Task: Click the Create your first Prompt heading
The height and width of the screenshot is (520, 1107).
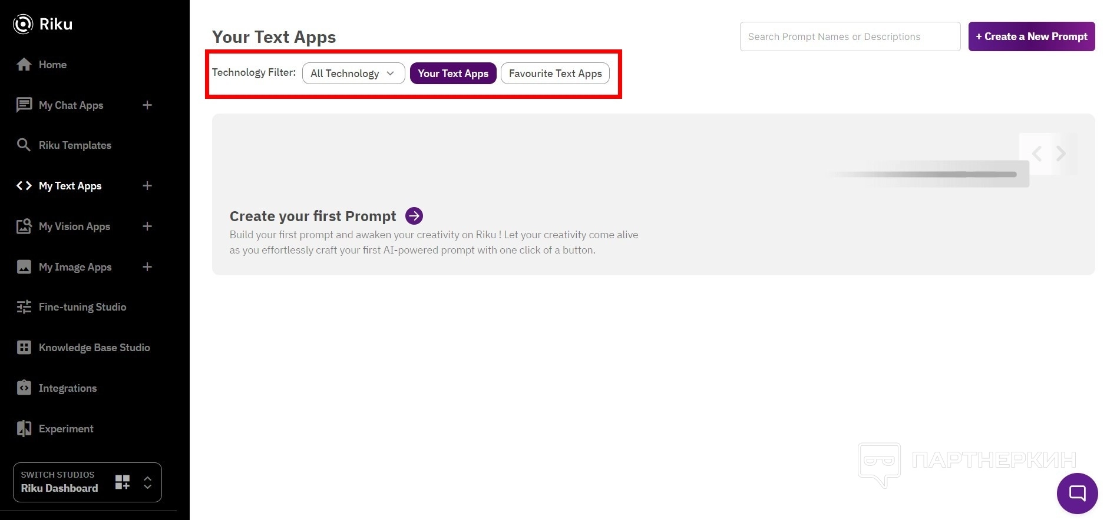Action: [313, 216]
